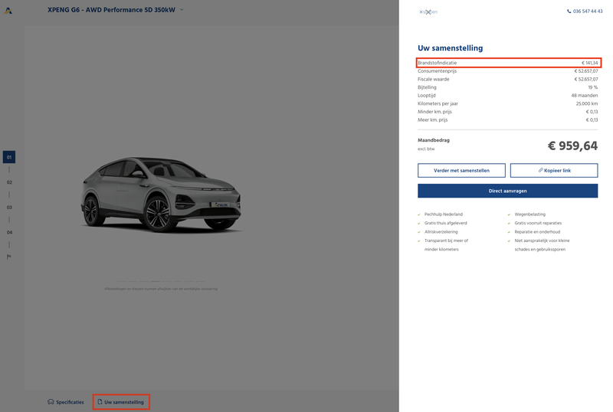Go to step 01 in the side navigation
The image size is (613, 412).
pos(9,157)
